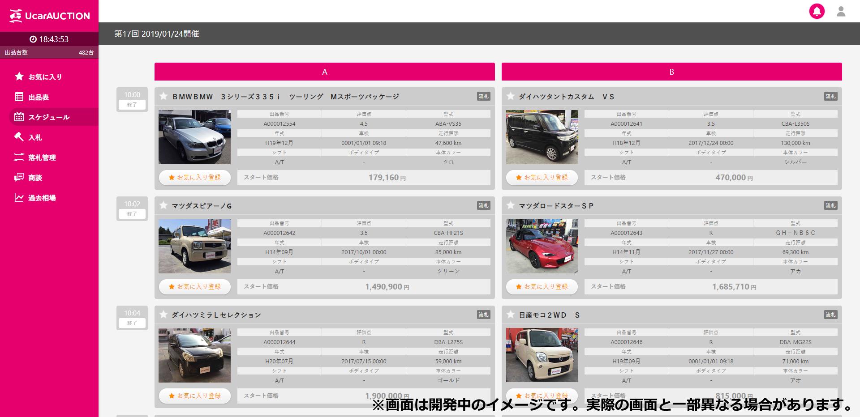Image resolution: width=860 pixels, height=417 pixels.
Task: Click lot number A000012641
Action: click(x=627, y=124)
